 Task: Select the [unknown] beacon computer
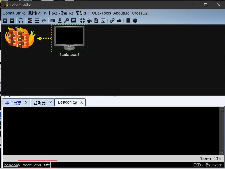pyautogui.click(x=69, y=38)
